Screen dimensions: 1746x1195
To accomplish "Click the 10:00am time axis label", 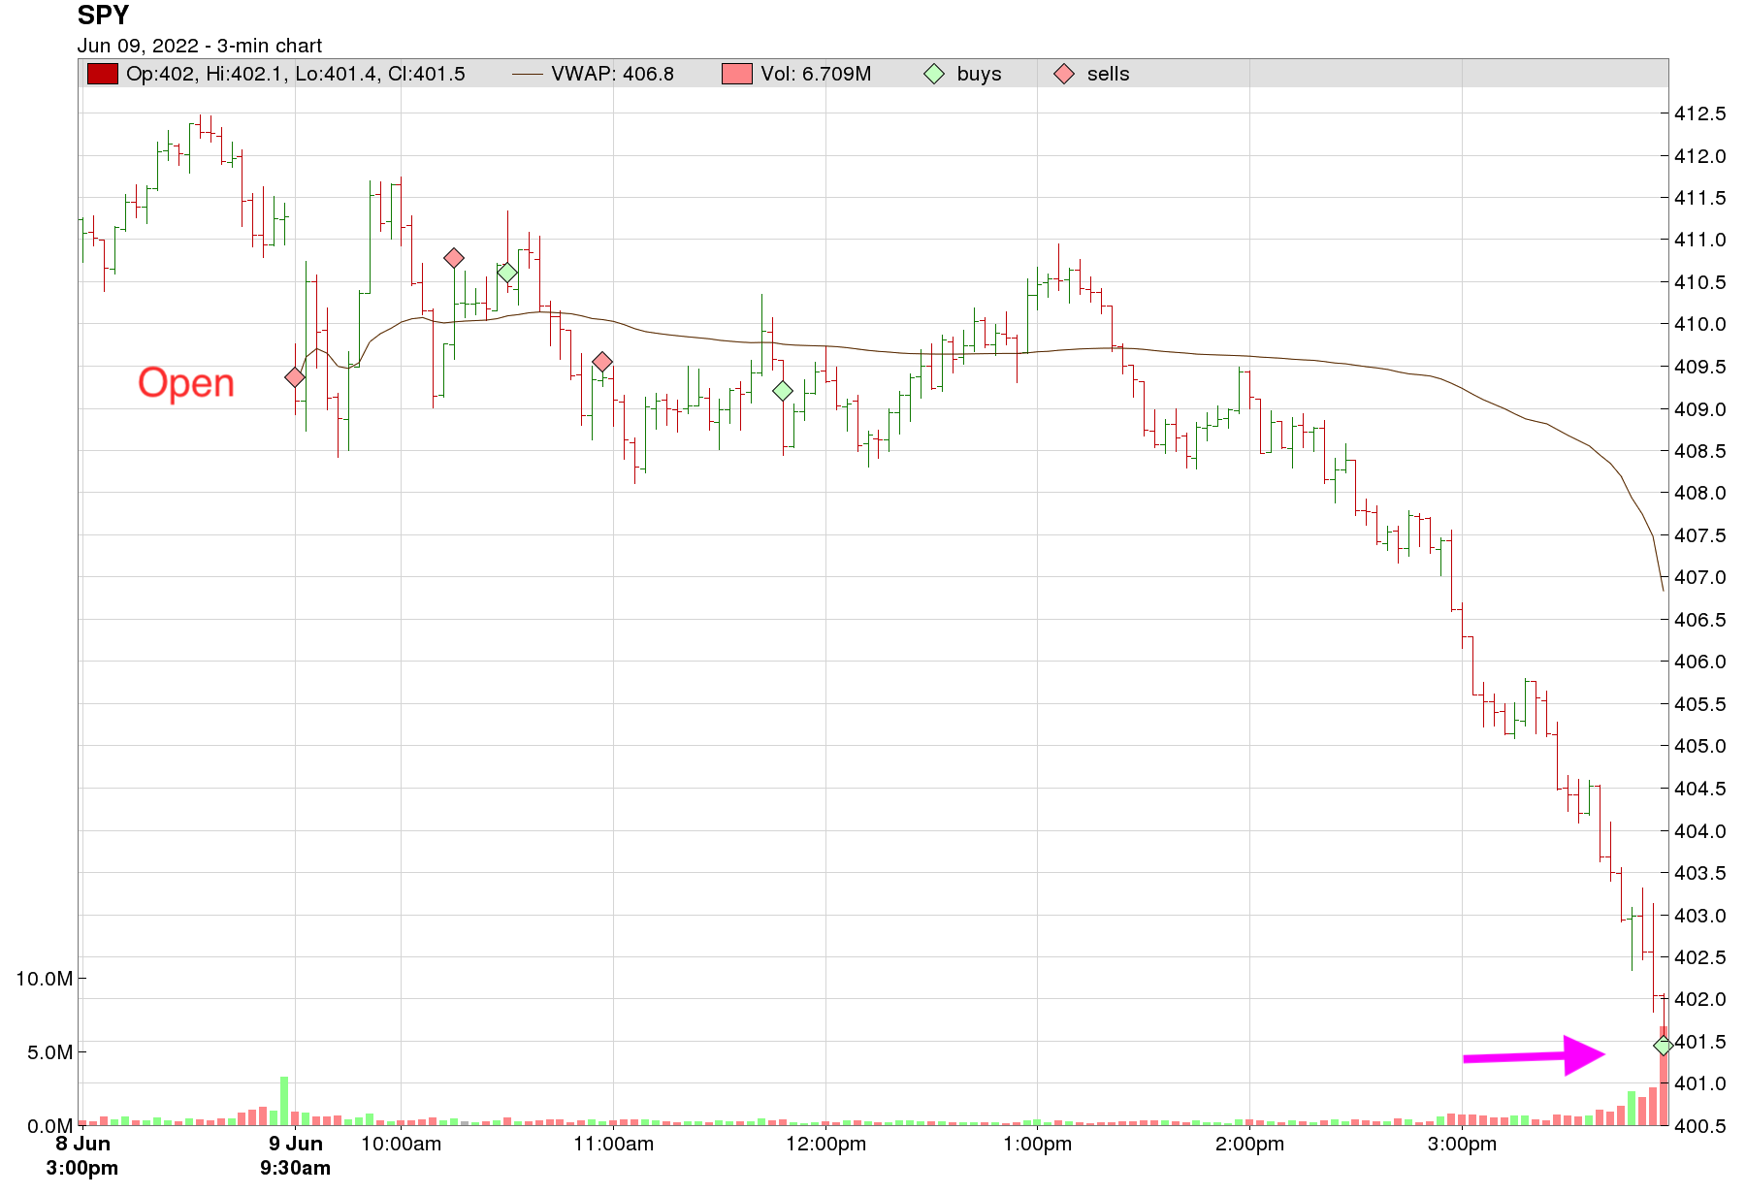I will click(x=401, y=1145).
